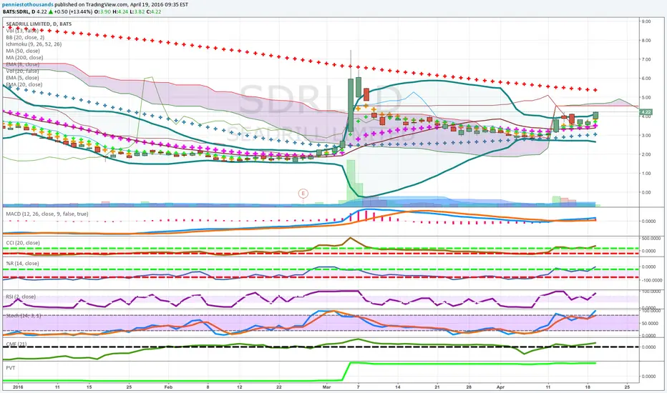Click the 500.0000 CCI scale value
Image resolution: width=667 pixels, height=393 pixels.
653,239
